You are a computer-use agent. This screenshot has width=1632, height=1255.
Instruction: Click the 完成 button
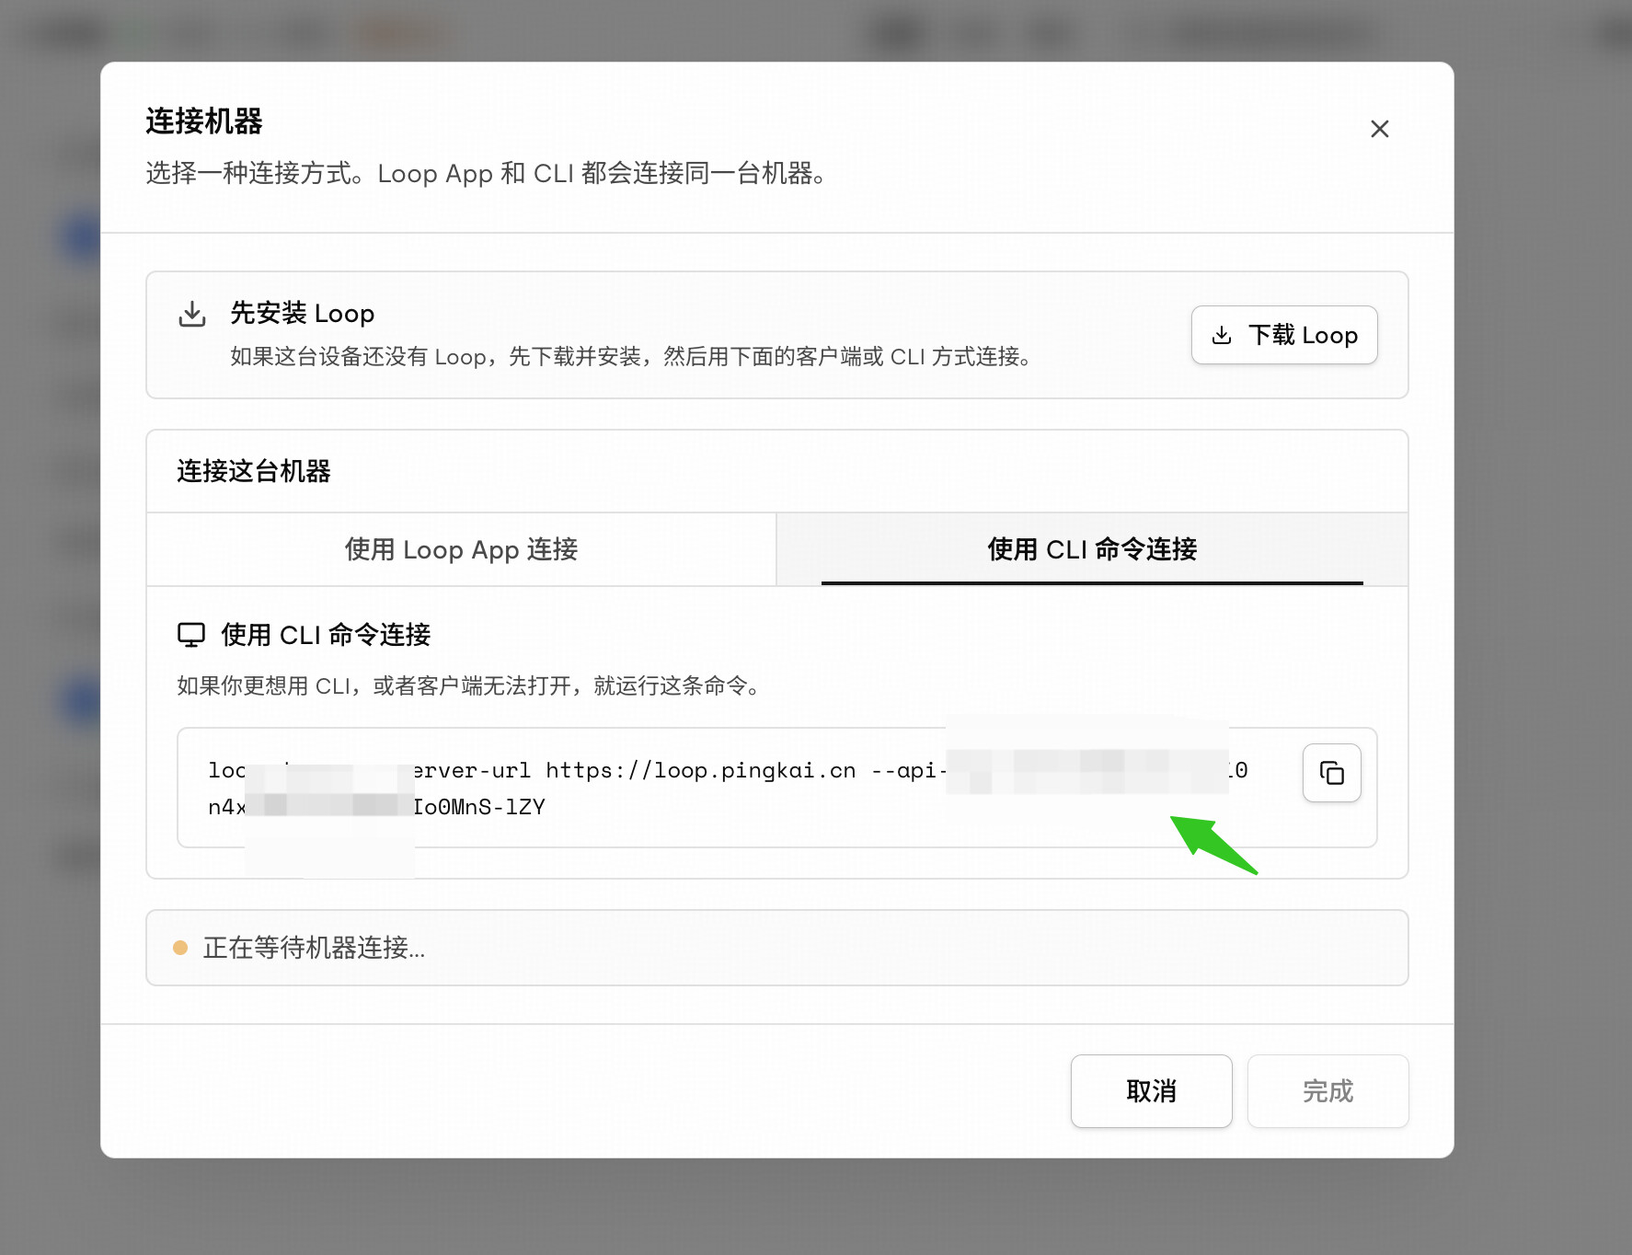coord(1327,1091)
